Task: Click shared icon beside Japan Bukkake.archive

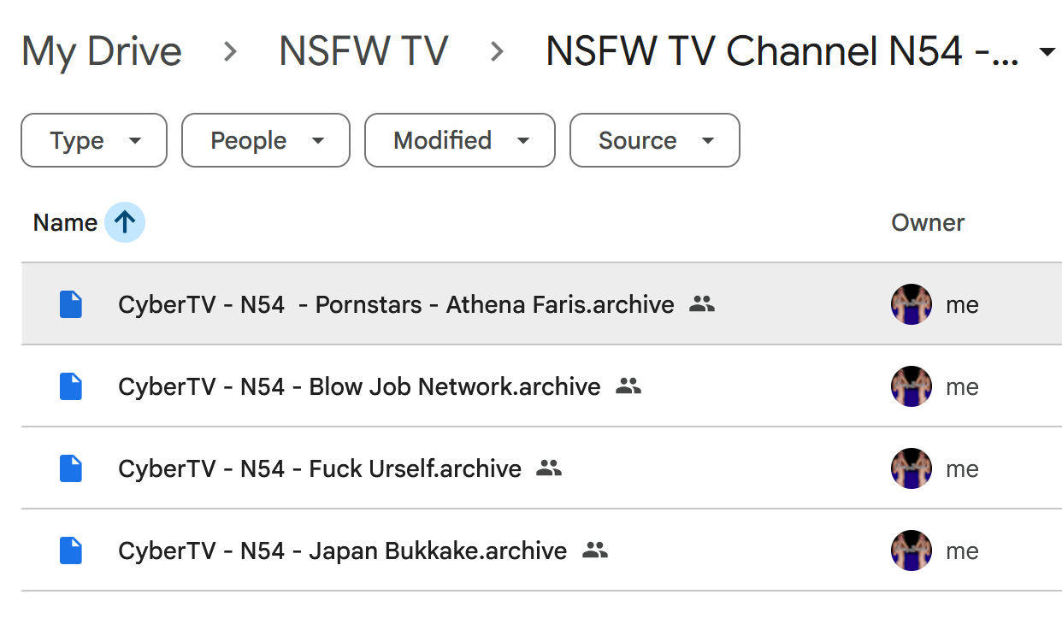Action: pyautogui.click(x=595, y=550)
